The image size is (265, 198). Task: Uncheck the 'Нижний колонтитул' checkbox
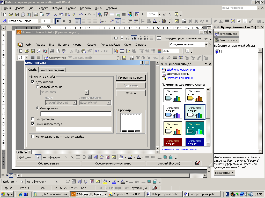click(x=33, y=124)
